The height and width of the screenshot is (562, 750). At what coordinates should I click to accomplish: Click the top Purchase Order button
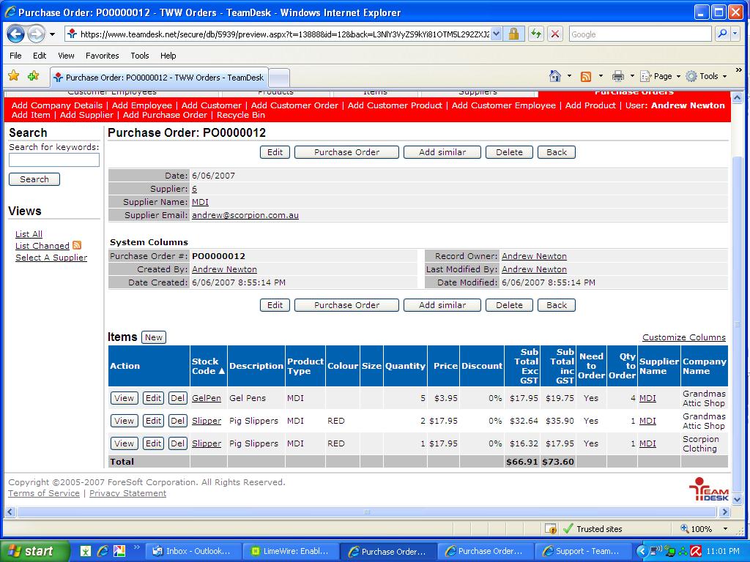[346, 152]
